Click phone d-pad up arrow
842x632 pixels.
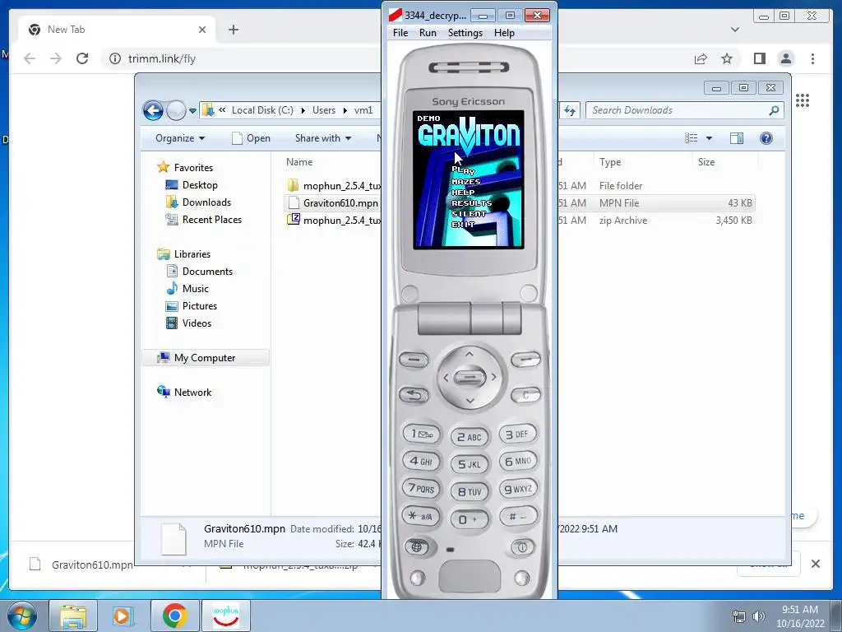(x=470, y=354)
